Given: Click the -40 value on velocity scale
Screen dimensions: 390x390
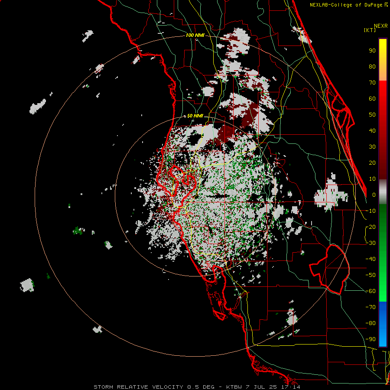Looking at the screenshot, I should (x=370, y=259).
